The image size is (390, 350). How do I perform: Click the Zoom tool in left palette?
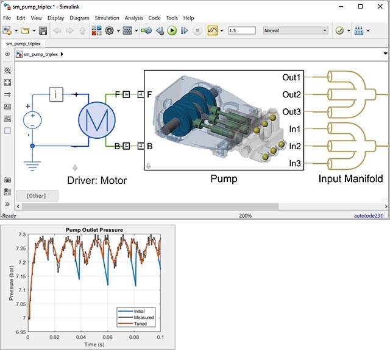[7, 71]
